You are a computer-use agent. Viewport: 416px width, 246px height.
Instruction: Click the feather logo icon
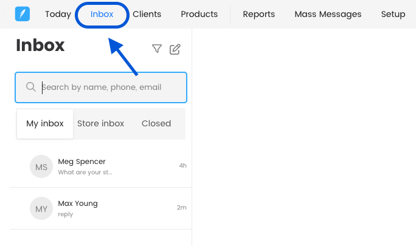22,14
